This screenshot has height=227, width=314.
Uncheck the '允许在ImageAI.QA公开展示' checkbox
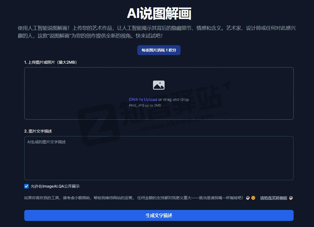[26, 186]
